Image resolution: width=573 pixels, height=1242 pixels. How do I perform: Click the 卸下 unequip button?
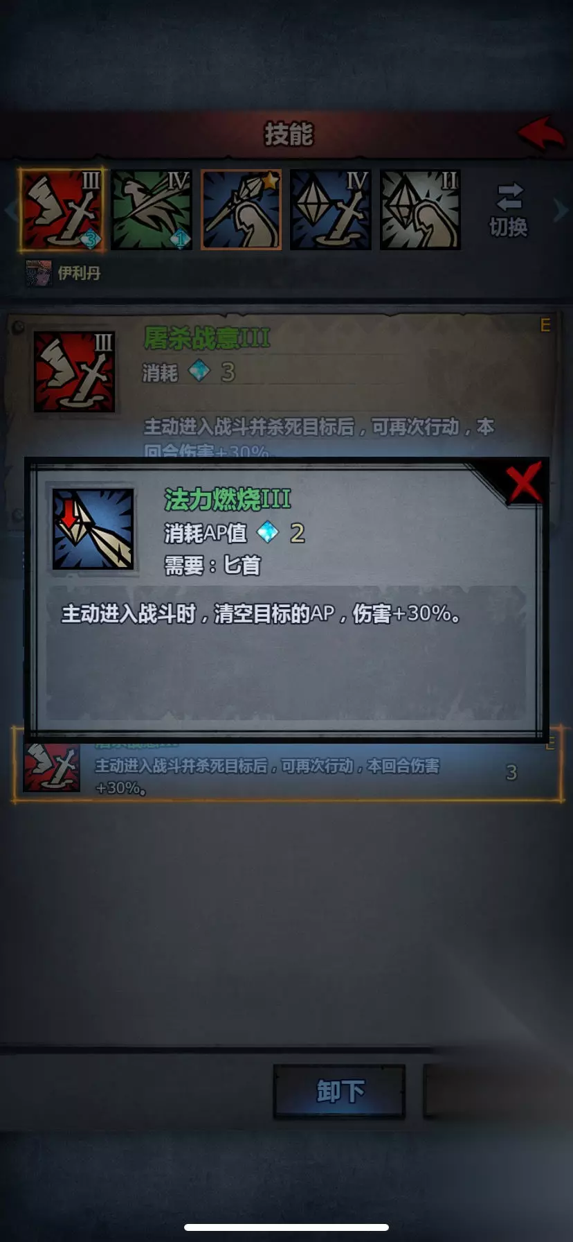point(339,1091)
